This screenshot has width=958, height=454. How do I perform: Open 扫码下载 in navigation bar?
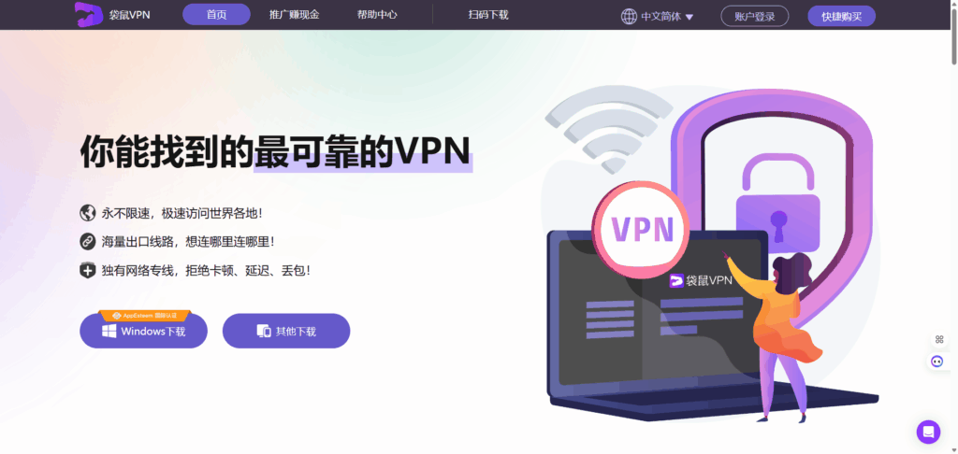(x=488, y=15)
